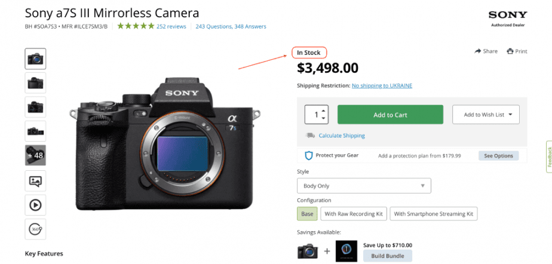Select With Raw Recording Kit configuration
552x264 pixels.
coord(354,214)
